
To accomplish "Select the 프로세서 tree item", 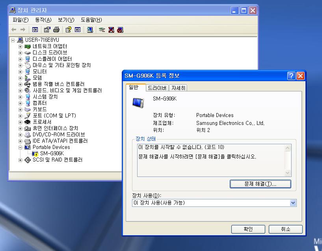I will point(42,122).
